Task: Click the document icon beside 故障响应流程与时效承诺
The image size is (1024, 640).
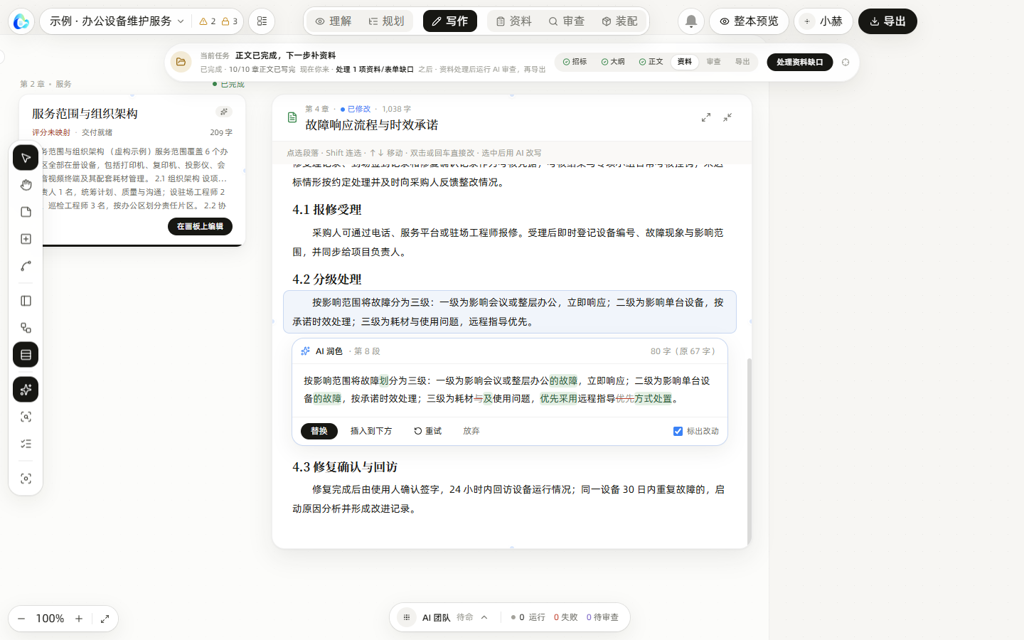Action: click(292, 117)
